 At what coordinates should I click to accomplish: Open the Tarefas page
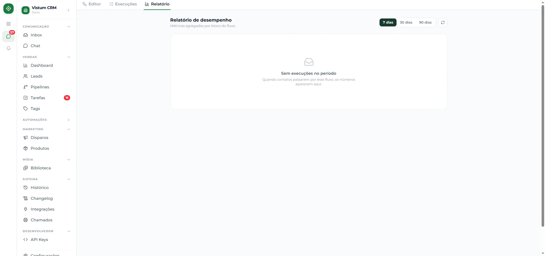pos(47,98)
